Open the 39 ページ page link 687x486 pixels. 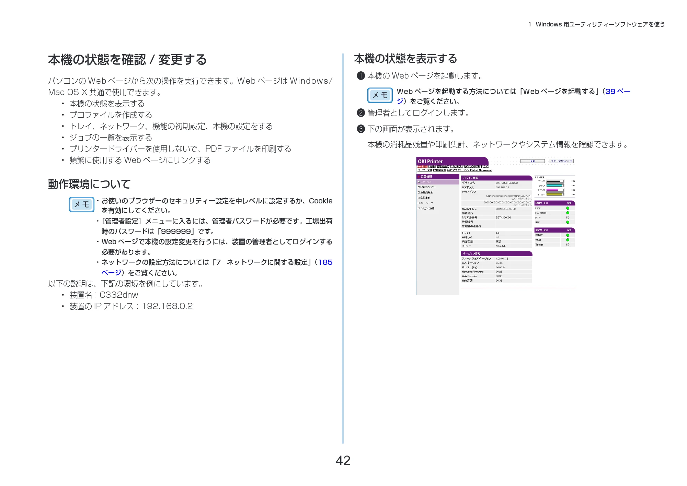click(x=618, y=92)
